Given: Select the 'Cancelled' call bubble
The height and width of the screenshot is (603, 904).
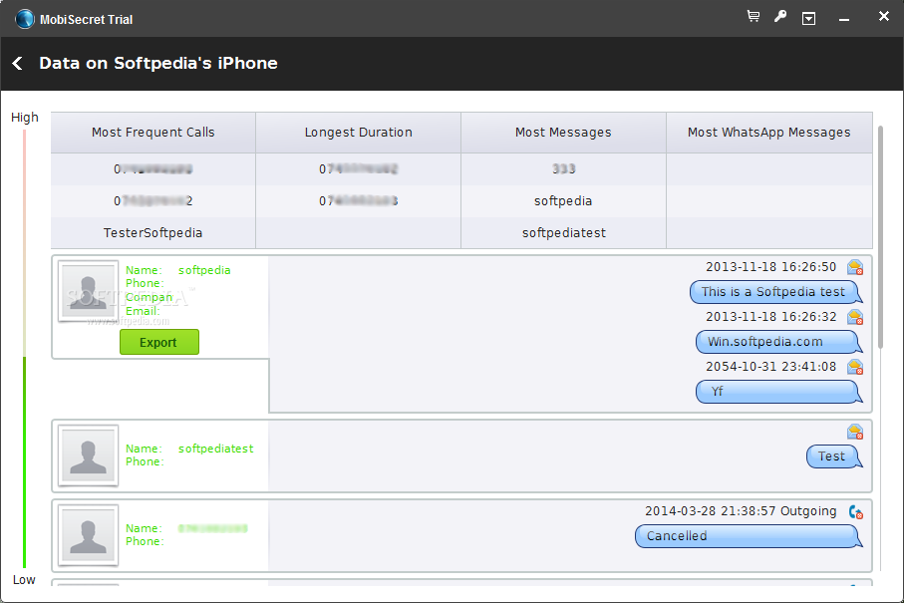Looking at the screenshot, I should [x=749, y=536].
